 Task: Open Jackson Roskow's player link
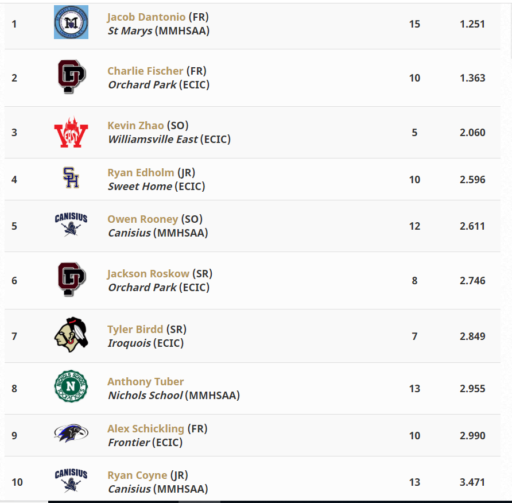148,273
